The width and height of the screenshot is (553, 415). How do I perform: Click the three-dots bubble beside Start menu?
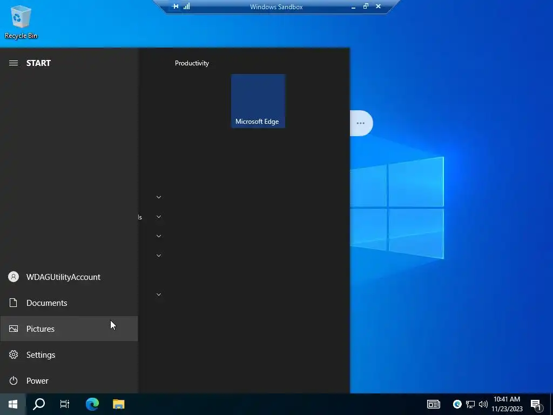360,123
